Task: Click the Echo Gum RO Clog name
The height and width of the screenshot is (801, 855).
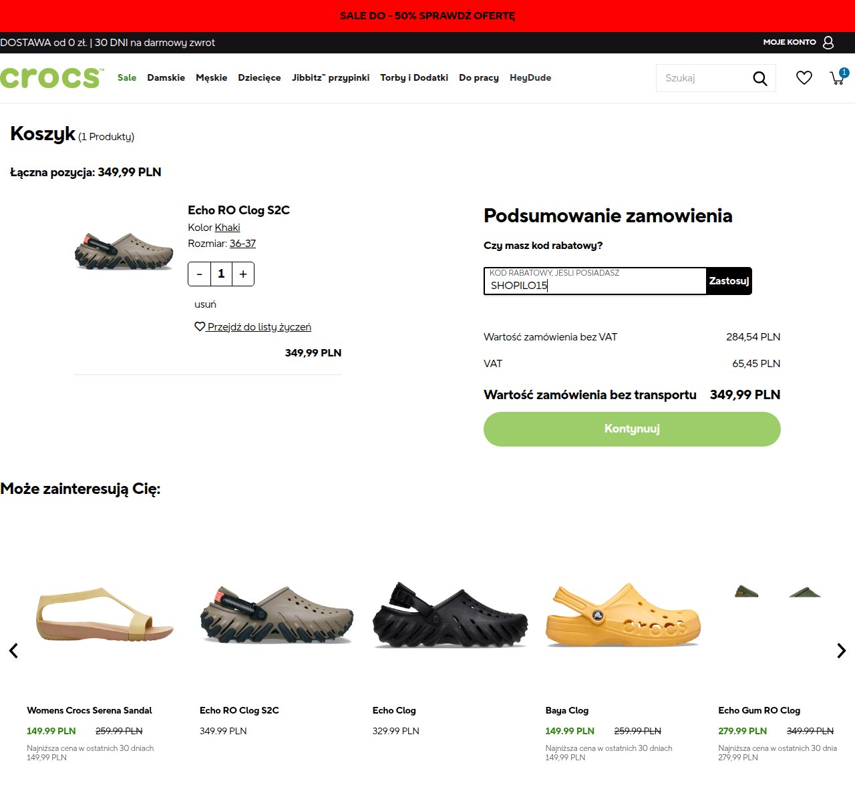Action: click(759, 710)
